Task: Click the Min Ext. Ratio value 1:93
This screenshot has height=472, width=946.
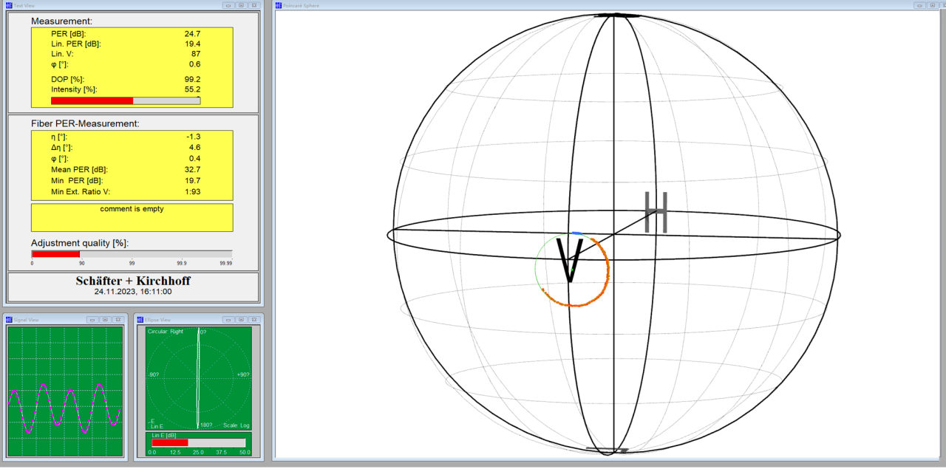Action: click(x=192, y=191)
